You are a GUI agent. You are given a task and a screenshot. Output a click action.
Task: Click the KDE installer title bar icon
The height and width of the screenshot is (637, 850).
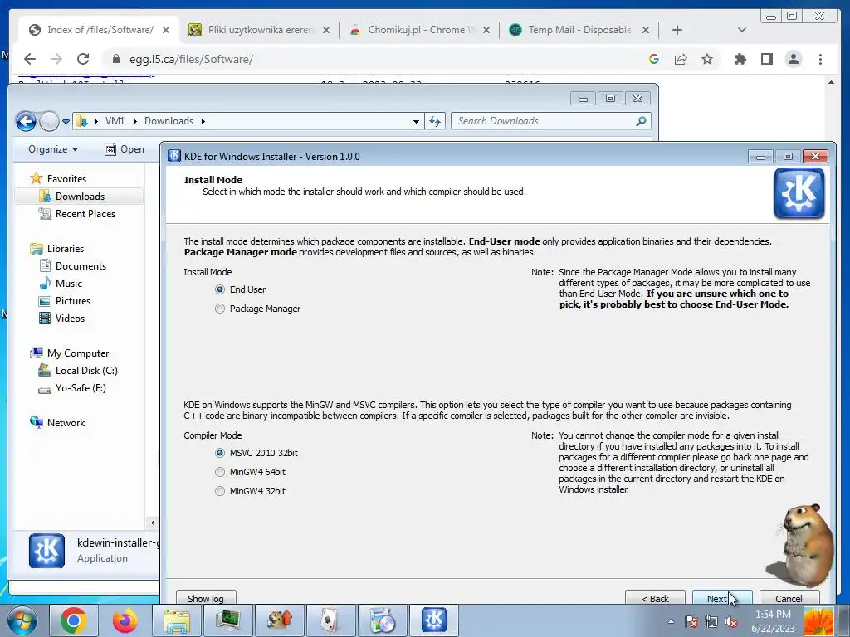(174, 156)
